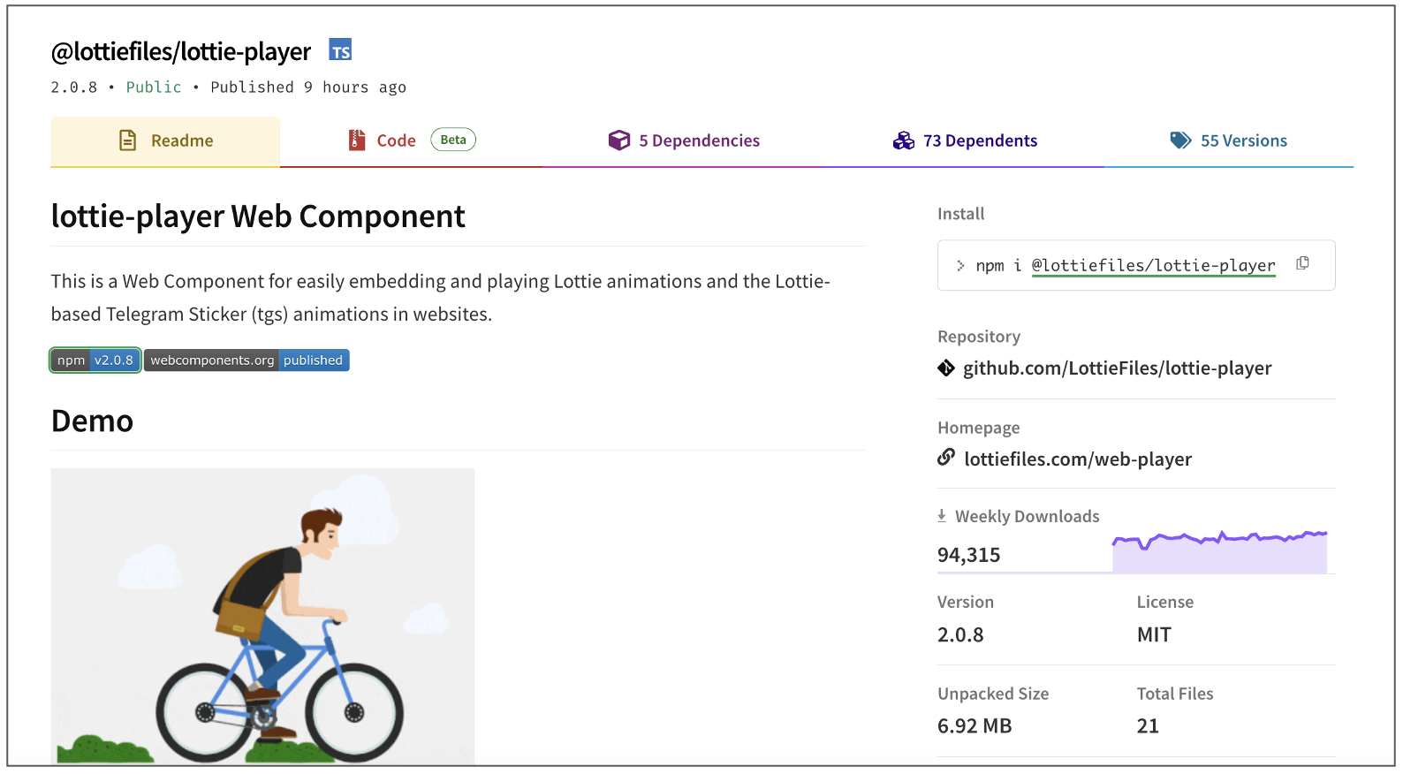Screen dimensions: 1403x774
Task: Click the Code zip file icon
Action: coord(357,140)
